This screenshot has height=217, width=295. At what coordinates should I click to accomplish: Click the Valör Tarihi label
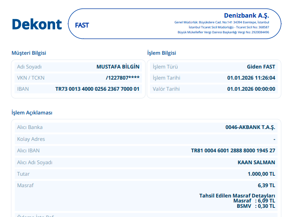click(166, 89)
